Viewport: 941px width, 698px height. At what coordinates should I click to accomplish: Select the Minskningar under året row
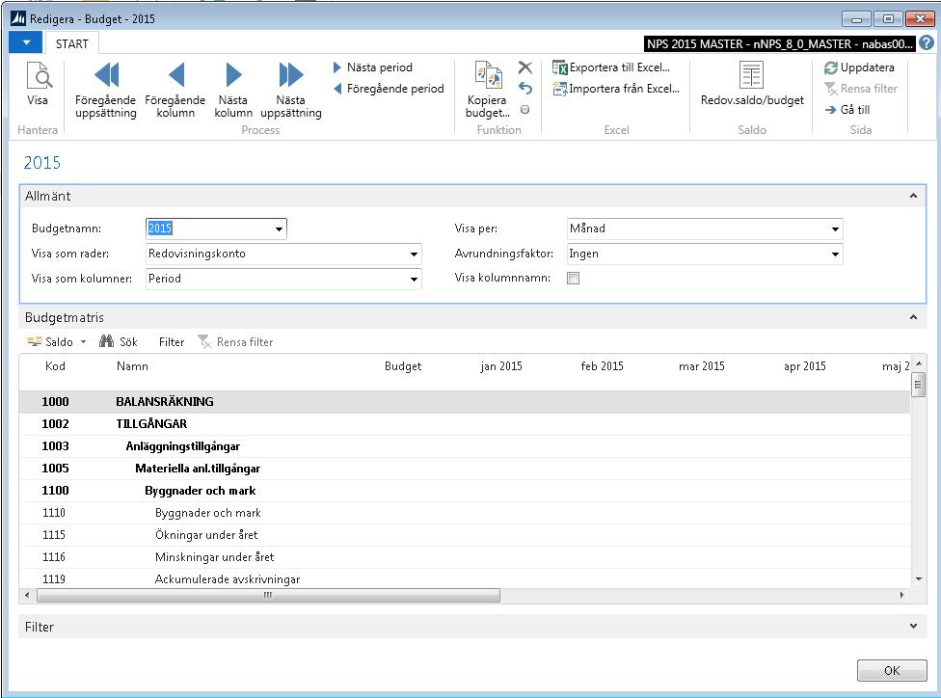pyautogui.click(x=465, y=557)
